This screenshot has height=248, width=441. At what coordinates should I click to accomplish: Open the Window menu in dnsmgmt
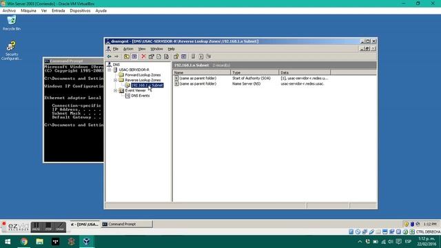(x=156, y=49)
